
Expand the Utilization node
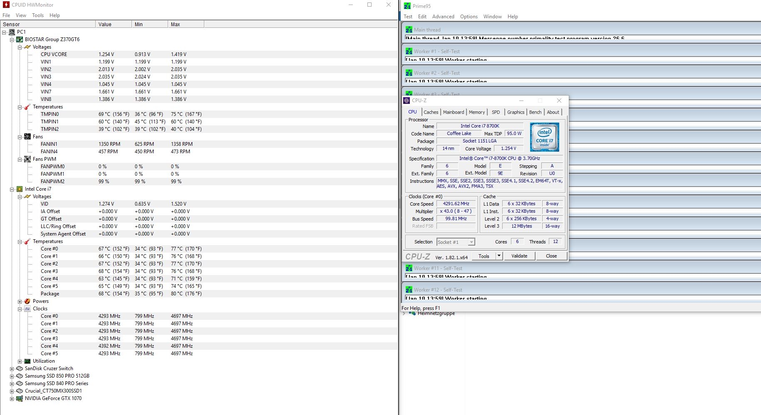point(20,361)
